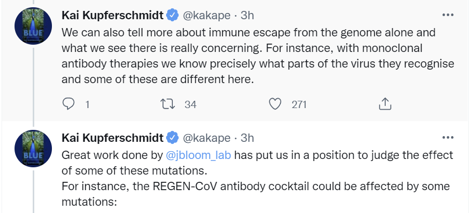
Task: Expand the three-dot menu on second tweet
Action: [447, 138]
